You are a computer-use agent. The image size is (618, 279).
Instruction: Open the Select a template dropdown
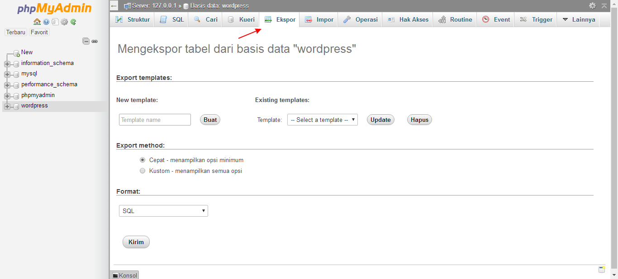322,120
